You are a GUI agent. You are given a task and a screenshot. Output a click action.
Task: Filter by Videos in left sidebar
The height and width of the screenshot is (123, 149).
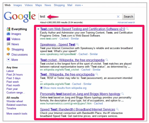pyautogui.click(x=16, y=39)
